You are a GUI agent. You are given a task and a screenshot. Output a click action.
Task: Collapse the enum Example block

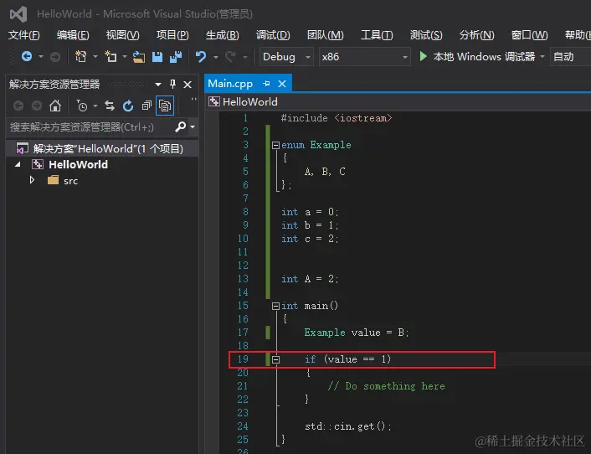[275, 145]
